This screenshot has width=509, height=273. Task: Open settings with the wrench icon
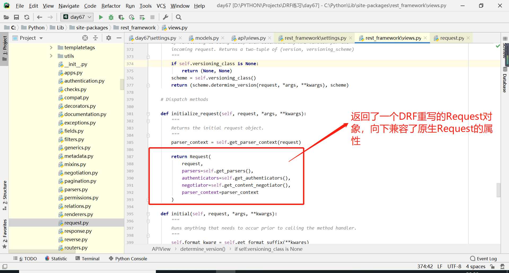(165, 17)
